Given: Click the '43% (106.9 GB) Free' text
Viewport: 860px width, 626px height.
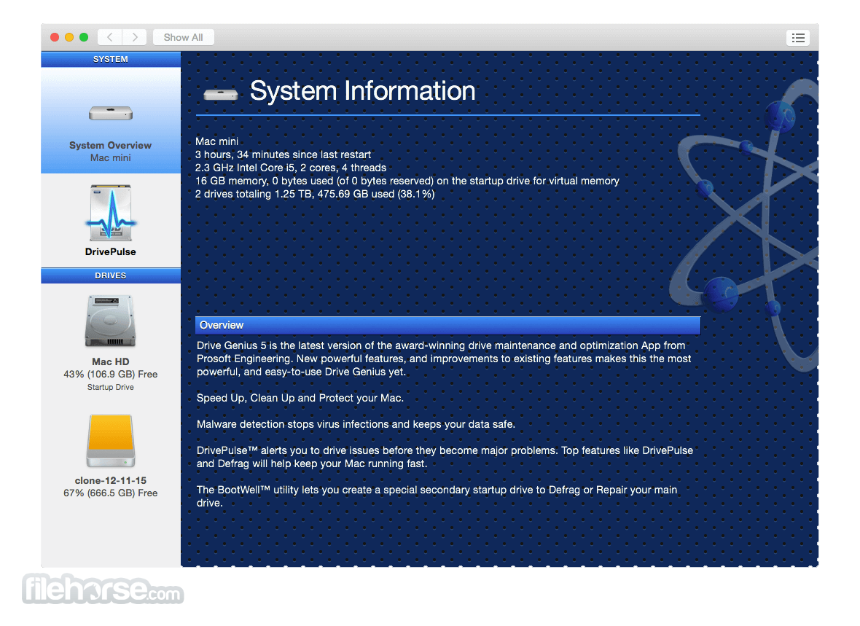Looking at the screenshot, I should tap(110, 374).
